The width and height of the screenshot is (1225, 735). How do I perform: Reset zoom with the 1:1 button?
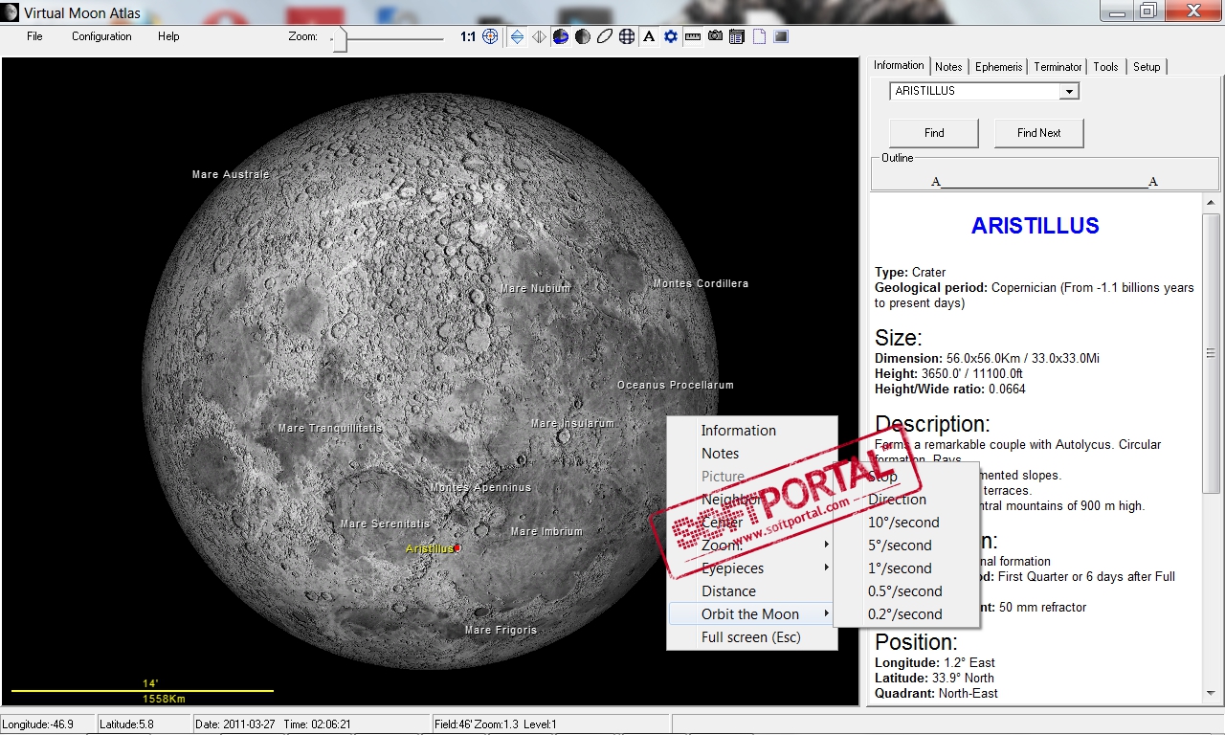point(468,36)
